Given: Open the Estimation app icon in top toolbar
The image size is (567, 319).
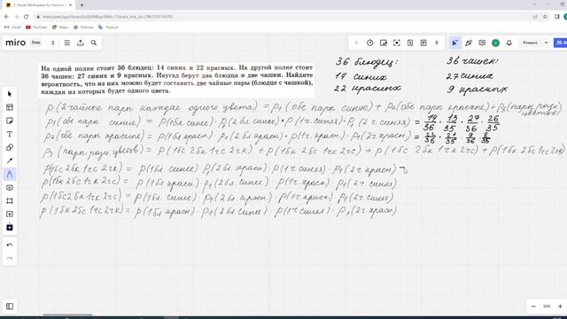Looking at the screenshot, I should click(410, 43).
